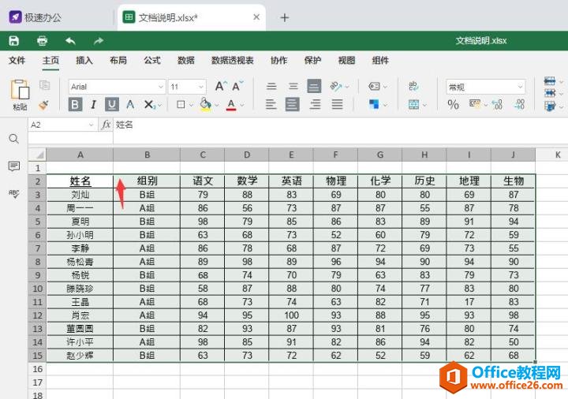Click the tag style icon
This screenshot has width=568, height=399.
(x=374, y=86)
